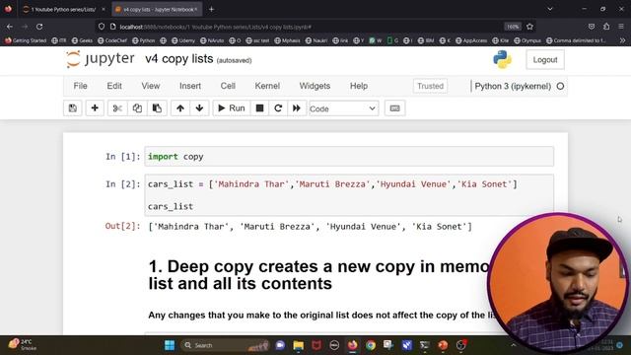Open the AppAccess bookmark
631x355 pixels.
pyautogui.click(x=471, y=40)
